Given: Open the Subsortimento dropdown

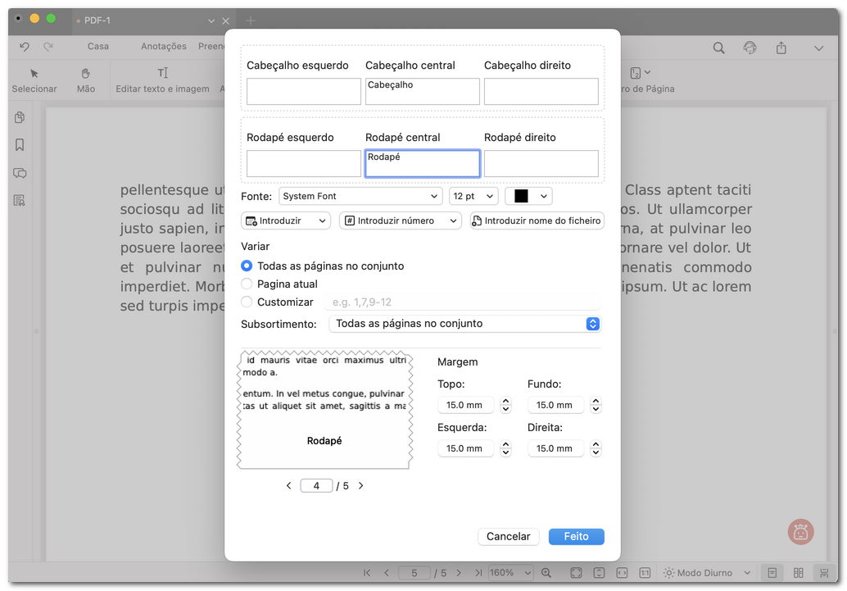Looking at the screenshot, I should coord(464,324).
